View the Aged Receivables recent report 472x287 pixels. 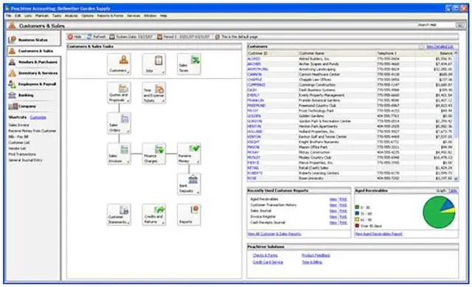pos(333,199)
